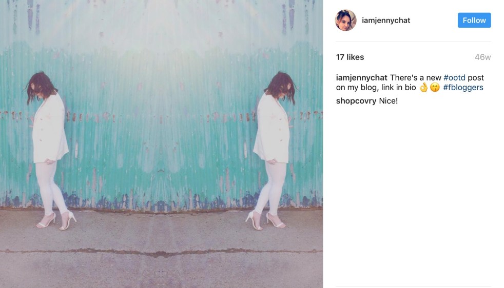Open the #fbloggers hashtag
504x288 pixels.
click(x=463, y=87)
